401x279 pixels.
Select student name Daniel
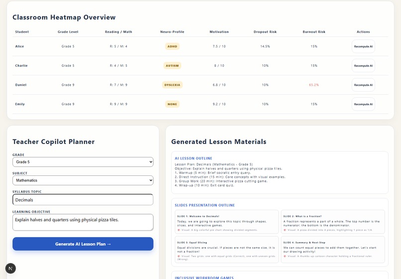click(x=21, y=85)
